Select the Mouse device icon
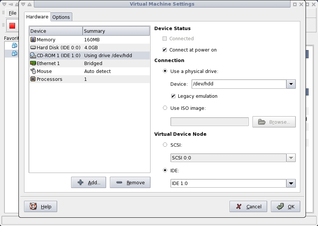The width and height of the screenshot is (318, 226). tap(33, 71)
